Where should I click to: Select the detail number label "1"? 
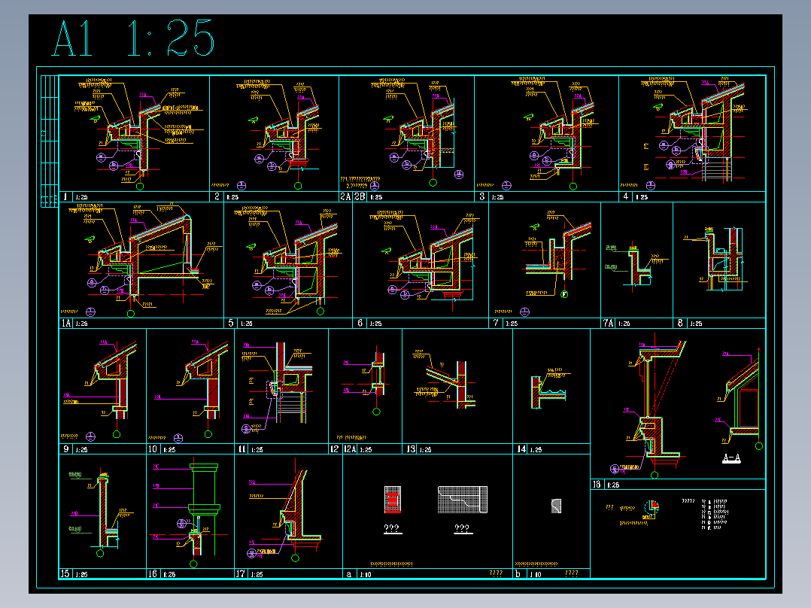pos(65,196)
